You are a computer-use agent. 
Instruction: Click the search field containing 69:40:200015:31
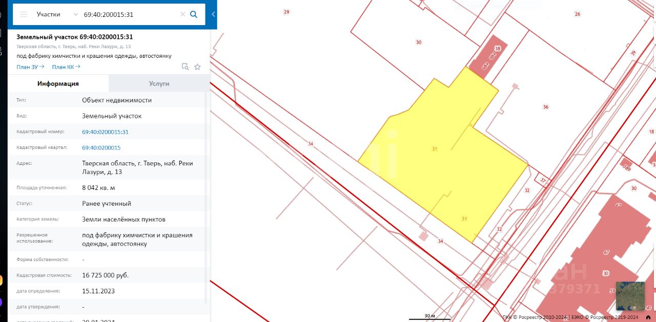click(x=128, y=14)
